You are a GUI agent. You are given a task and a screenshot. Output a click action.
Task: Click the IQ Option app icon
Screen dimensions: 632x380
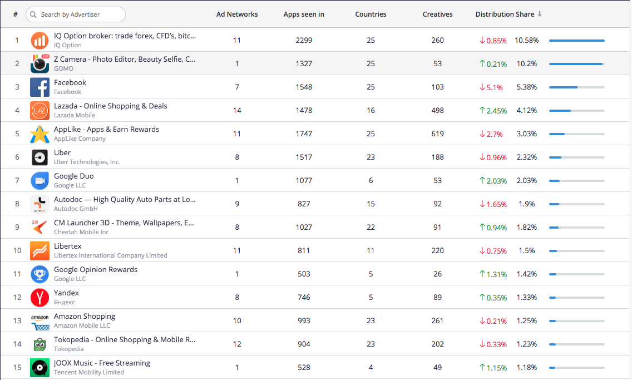point(39,40)
